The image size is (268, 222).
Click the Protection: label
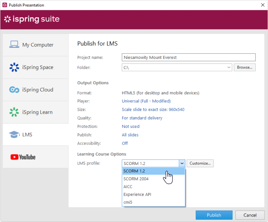pyautogui.click(x=87, y=126)
